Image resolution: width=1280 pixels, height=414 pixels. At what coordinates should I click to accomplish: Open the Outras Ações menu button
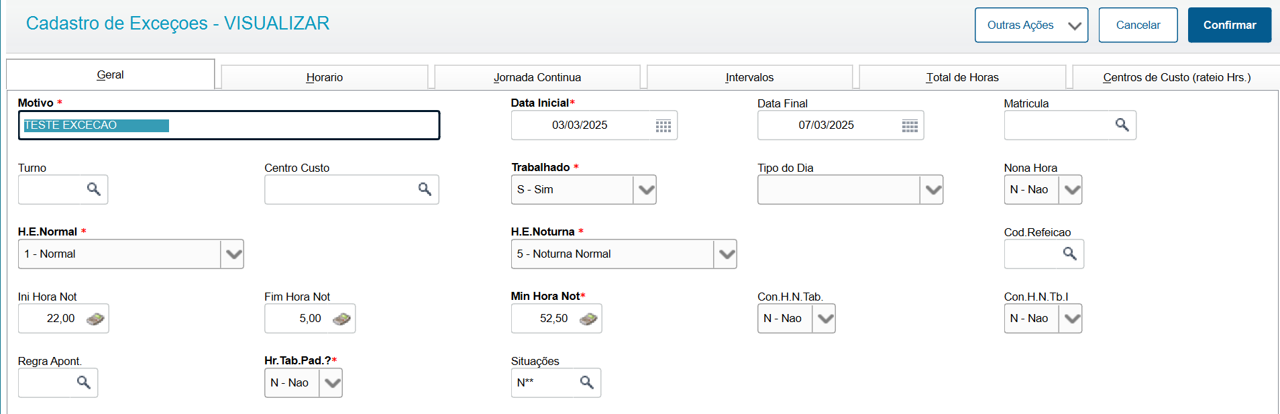pyautogui.click(x=1031, y=25)
